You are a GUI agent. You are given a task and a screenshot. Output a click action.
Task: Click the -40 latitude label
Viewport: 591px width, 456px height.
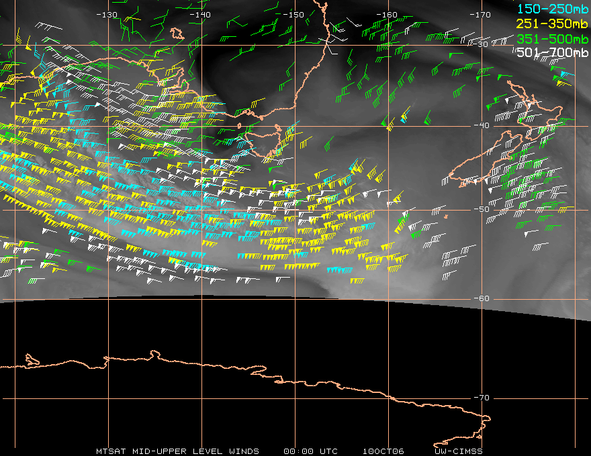[x=482, y=125]
